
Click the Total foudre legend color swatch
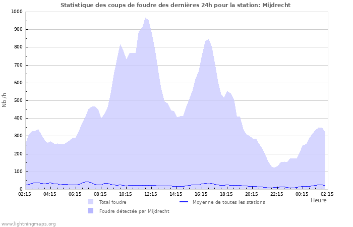[x=91, y=202]
